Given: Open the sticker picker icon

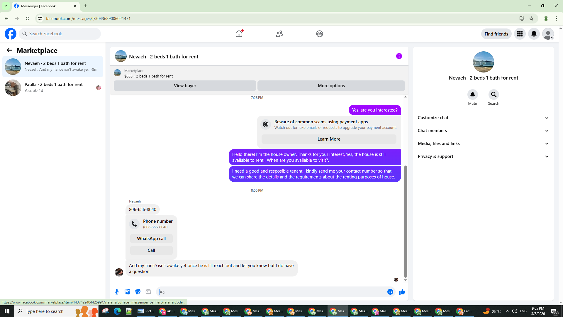Looking at the screenshot, I should point(138,292).
